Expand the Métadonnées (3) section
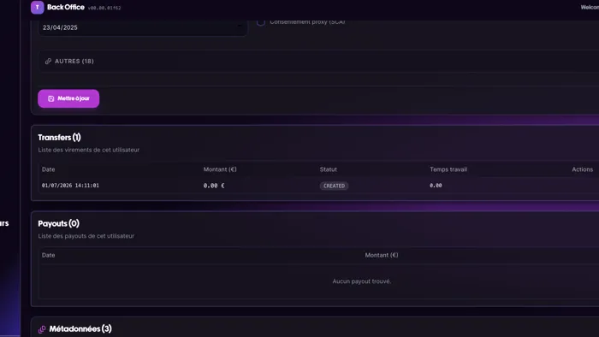Image resolution: width=599 pixels, height=337 pixels. tap(80, 328)
